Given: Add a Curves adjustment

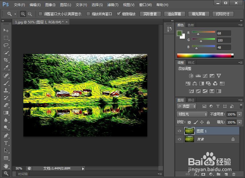Looking at the screenshot, I should (205, 76).
